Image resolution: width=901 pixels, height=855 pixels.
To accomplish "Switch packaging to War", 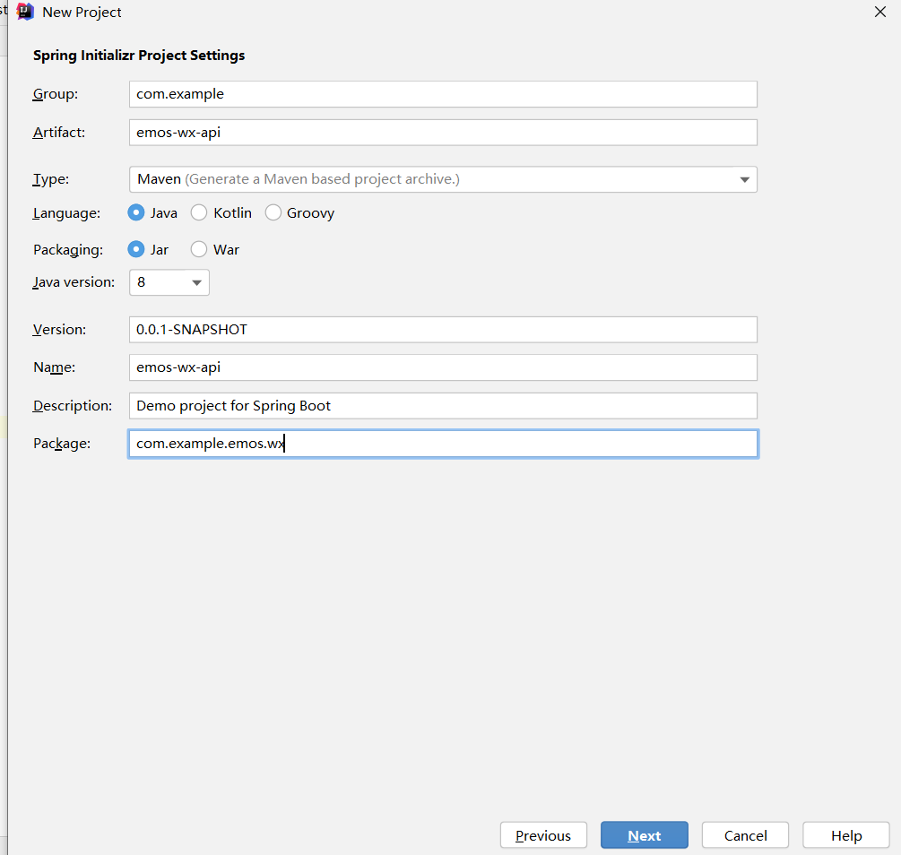I will tap(199, 249).
